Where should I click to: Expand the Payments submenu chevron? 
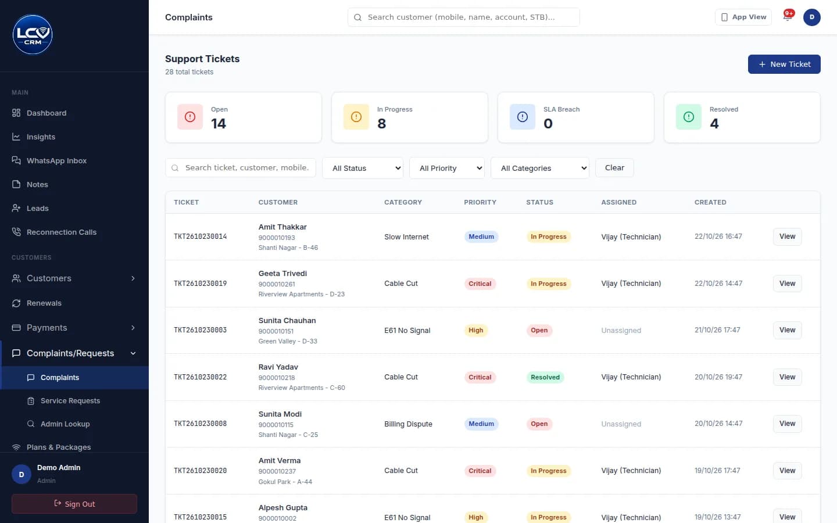pos(133,328)
